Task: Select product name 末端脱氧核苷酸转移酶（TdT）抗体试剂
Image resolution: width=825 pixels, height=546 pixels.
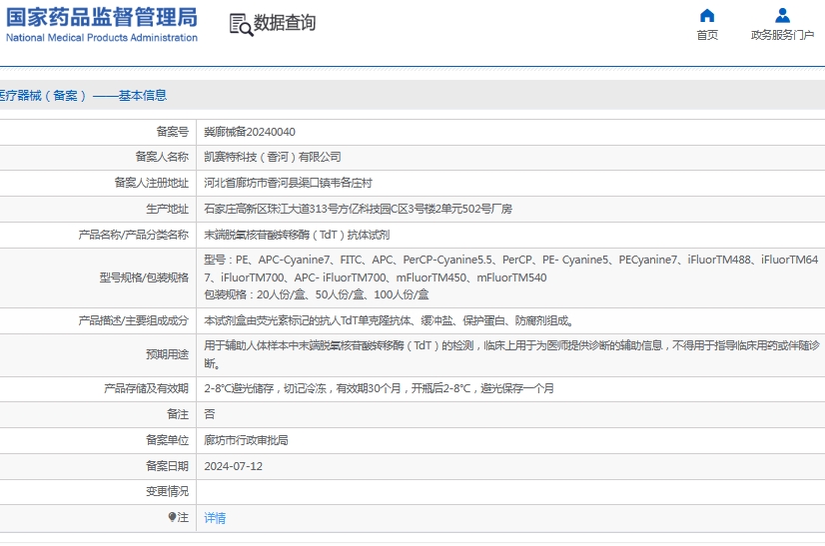Action: pos(297,235)
